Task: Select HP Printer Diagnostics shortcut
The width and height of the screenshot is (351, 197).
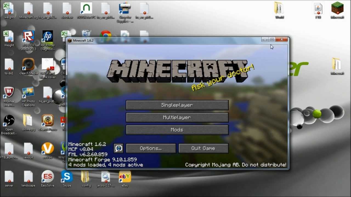Action: (48, 40)
